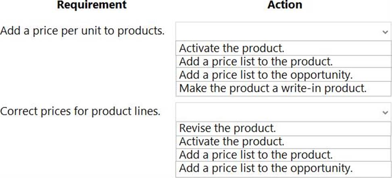Screen dimensions: 392x178
Task: Choose 'Activate the product.' under Revise the product
Action: [283, 142]
